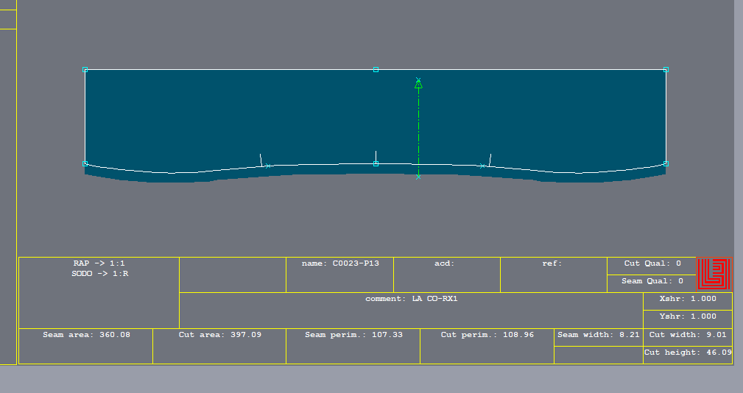Select the bottom-center seam point

tap(376, 164)
